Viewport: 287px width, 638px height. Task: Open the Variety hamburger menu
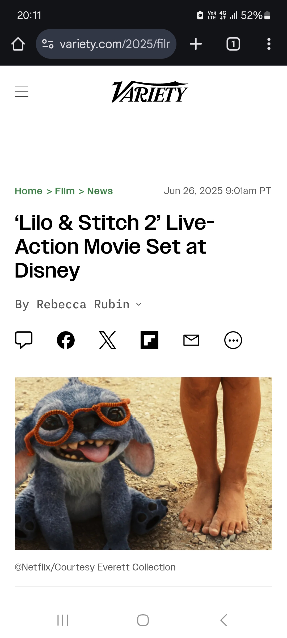coord(22,92)
